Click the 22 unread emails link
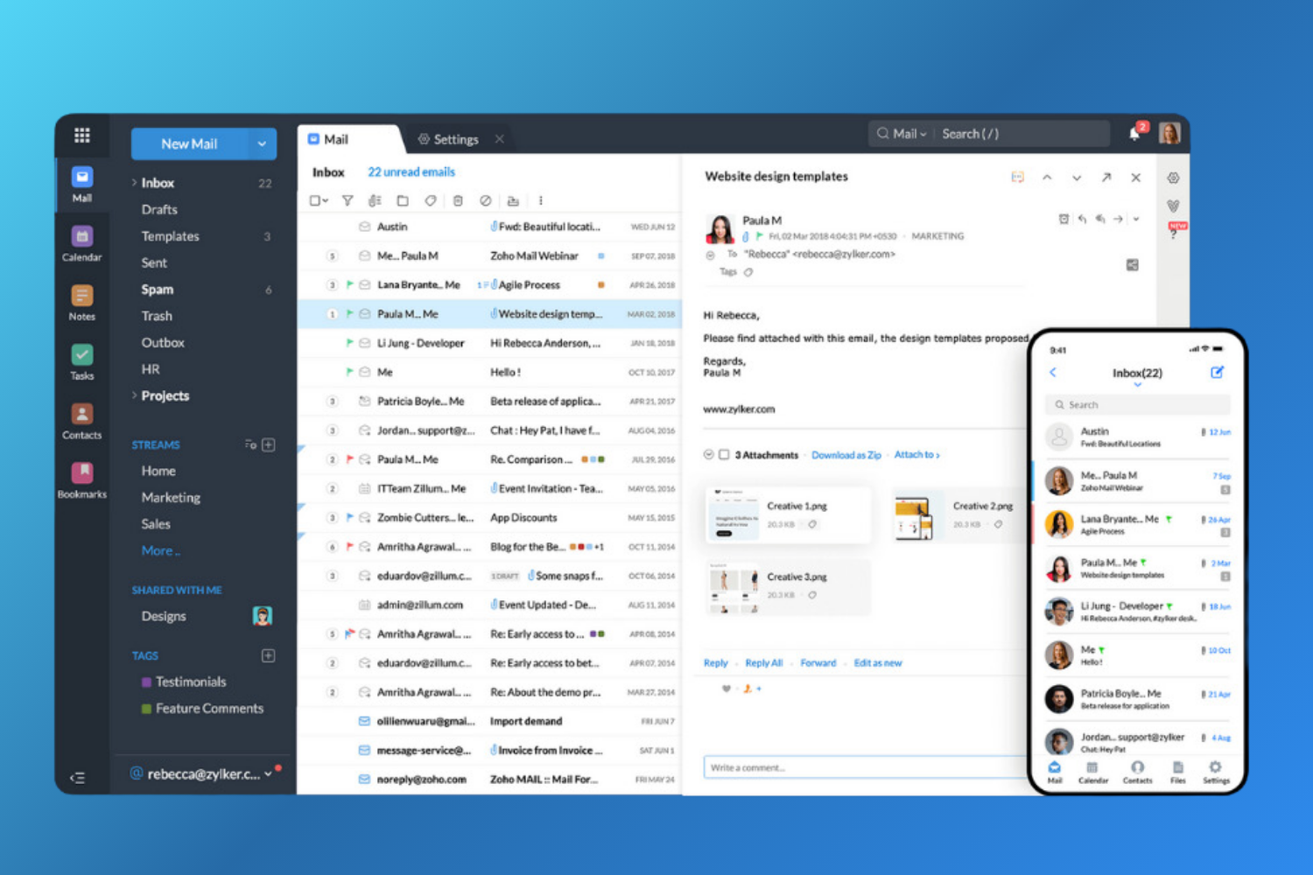Viewport: 1313px width, 875px height. point(411,171)
